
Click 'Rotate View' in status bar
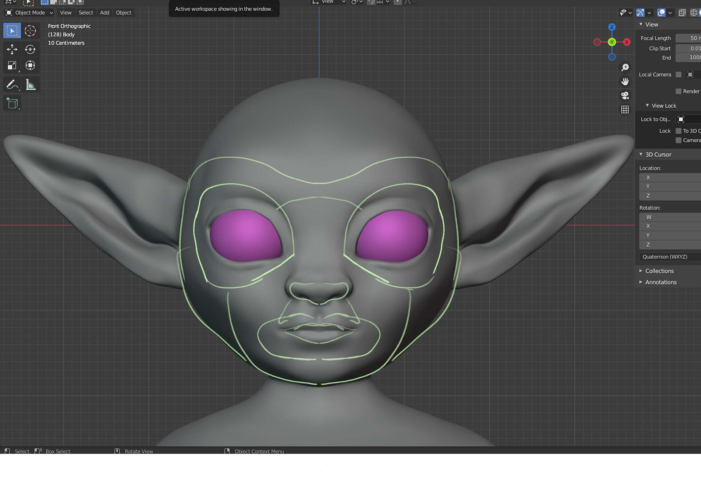pos(139,451)
